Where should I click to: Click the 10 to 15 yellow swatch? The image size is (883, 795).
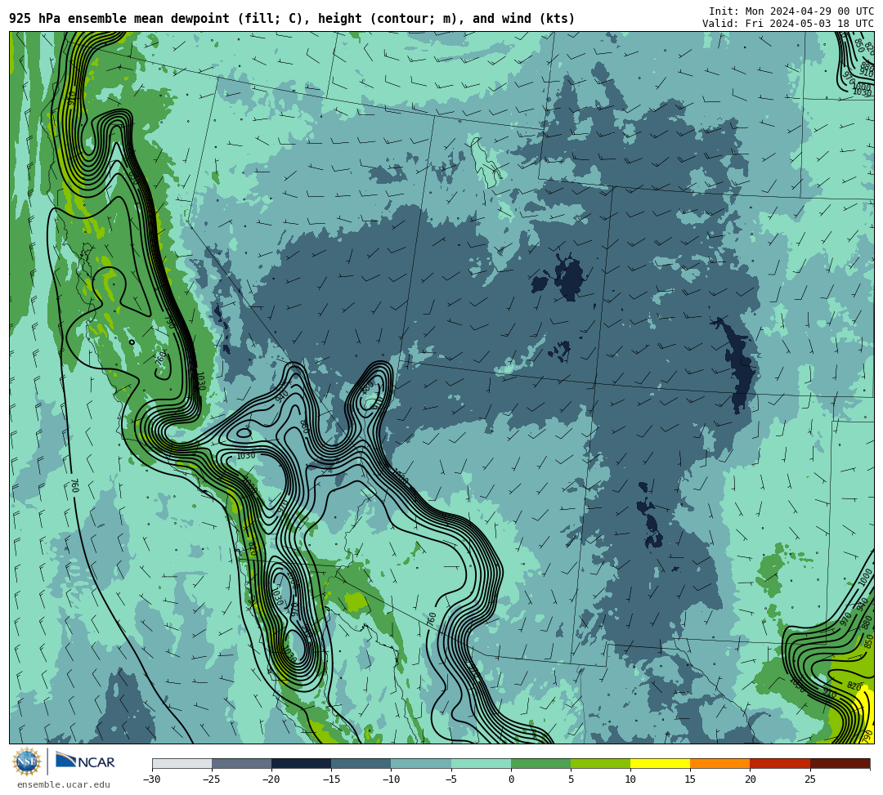coord(660,763)
